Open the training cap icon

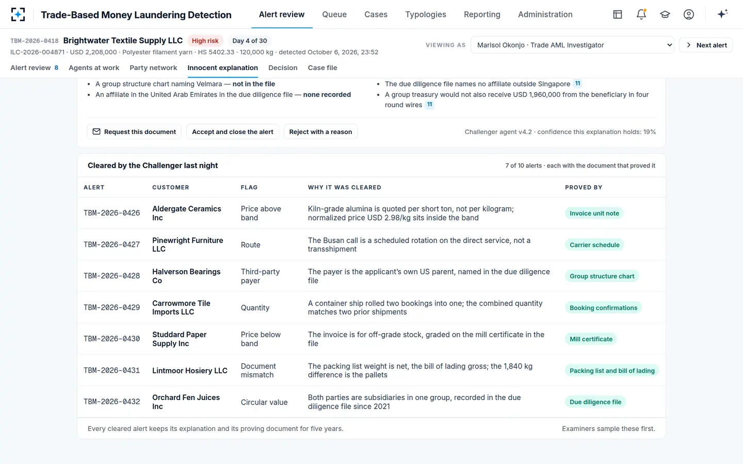665,14
